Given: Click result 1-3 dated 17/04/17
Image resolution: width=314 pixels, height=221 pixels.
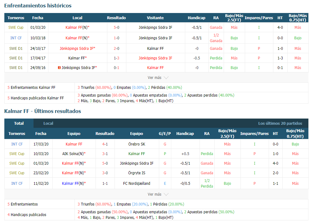Looking at the screenshot, I should (x=117, y=58).
